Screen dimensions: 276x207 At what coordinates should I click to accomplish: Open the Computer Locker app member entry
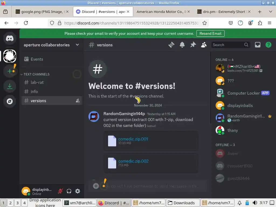click(243, 93)
